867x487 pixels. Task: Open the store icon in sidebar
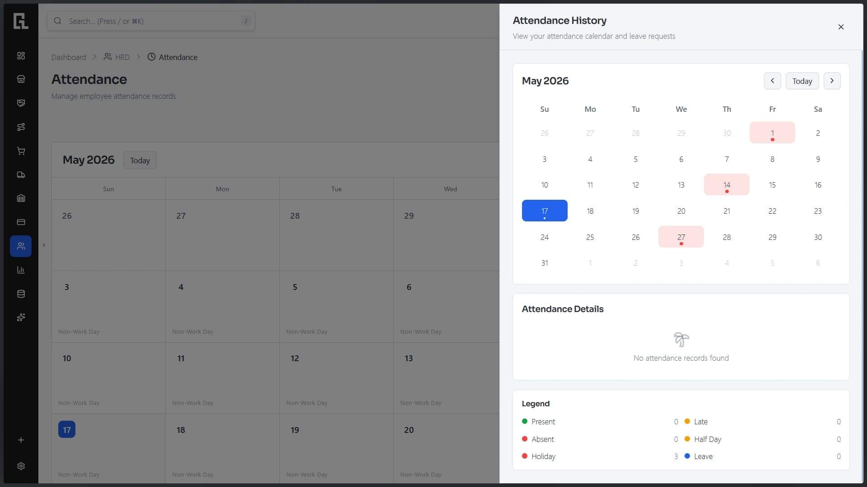point(21,79)
